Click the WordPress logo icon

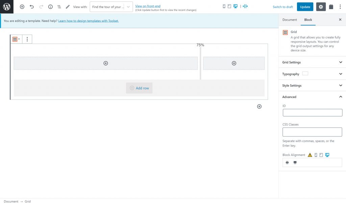pyautogui.click(x=7, y=7)
